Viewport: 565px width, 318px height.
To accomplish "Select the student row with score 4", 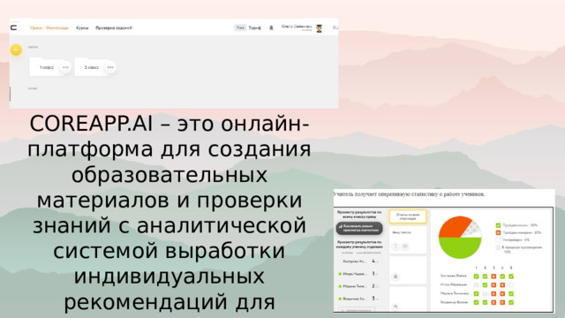I will click(x=359, y=261).
